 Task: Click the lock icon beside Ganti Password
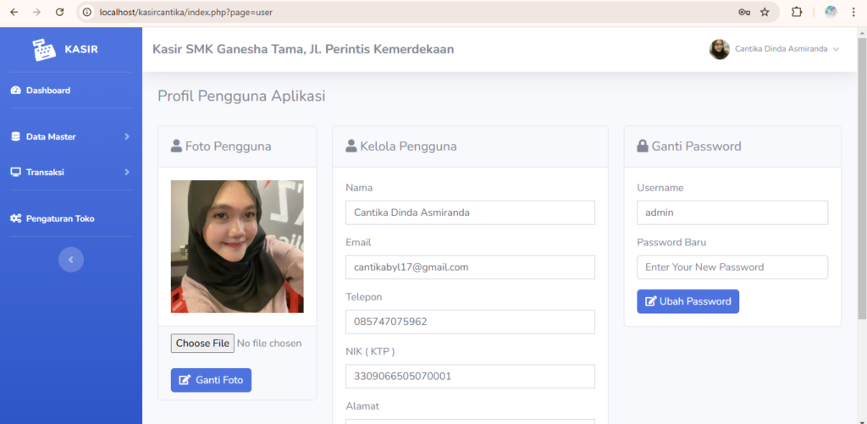[x=643, y=146]
